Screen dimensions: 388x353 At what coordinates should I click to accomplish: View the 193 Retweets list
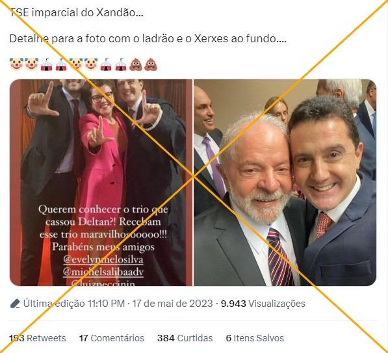[x=38, y=338]
